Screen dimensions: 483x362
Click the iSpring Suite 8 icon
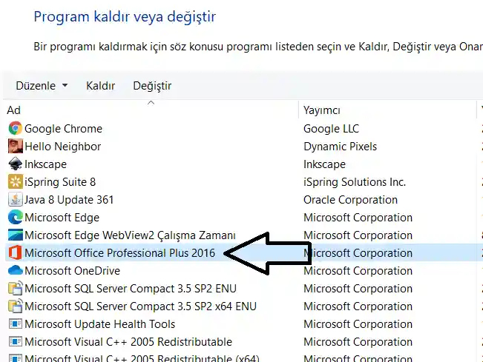pos(15,181)
